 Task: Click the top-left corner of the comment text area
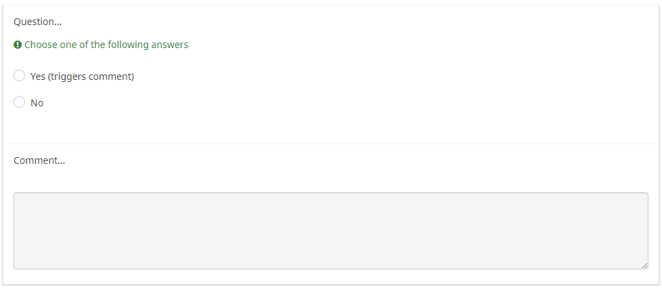[x=16, y=195]
